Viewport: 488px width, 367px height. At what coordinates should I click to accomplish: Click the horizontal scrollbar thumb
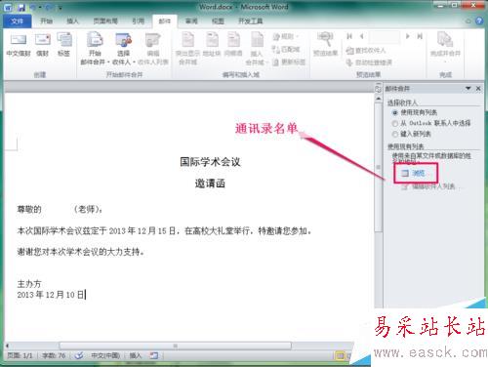pos(175,346)
